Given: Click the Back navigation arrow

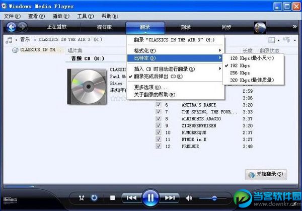Looking at the screenshot, I should coord(12,27).
